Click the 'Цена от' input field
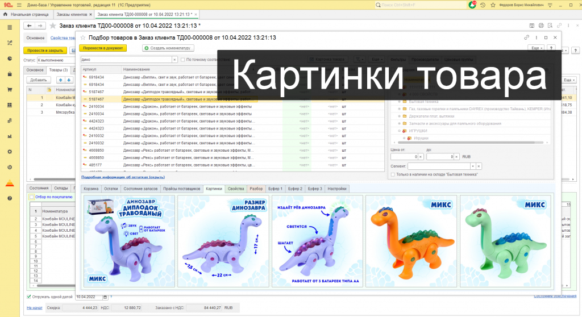This screenshot has height=317, width=582. tap(404, 157)
